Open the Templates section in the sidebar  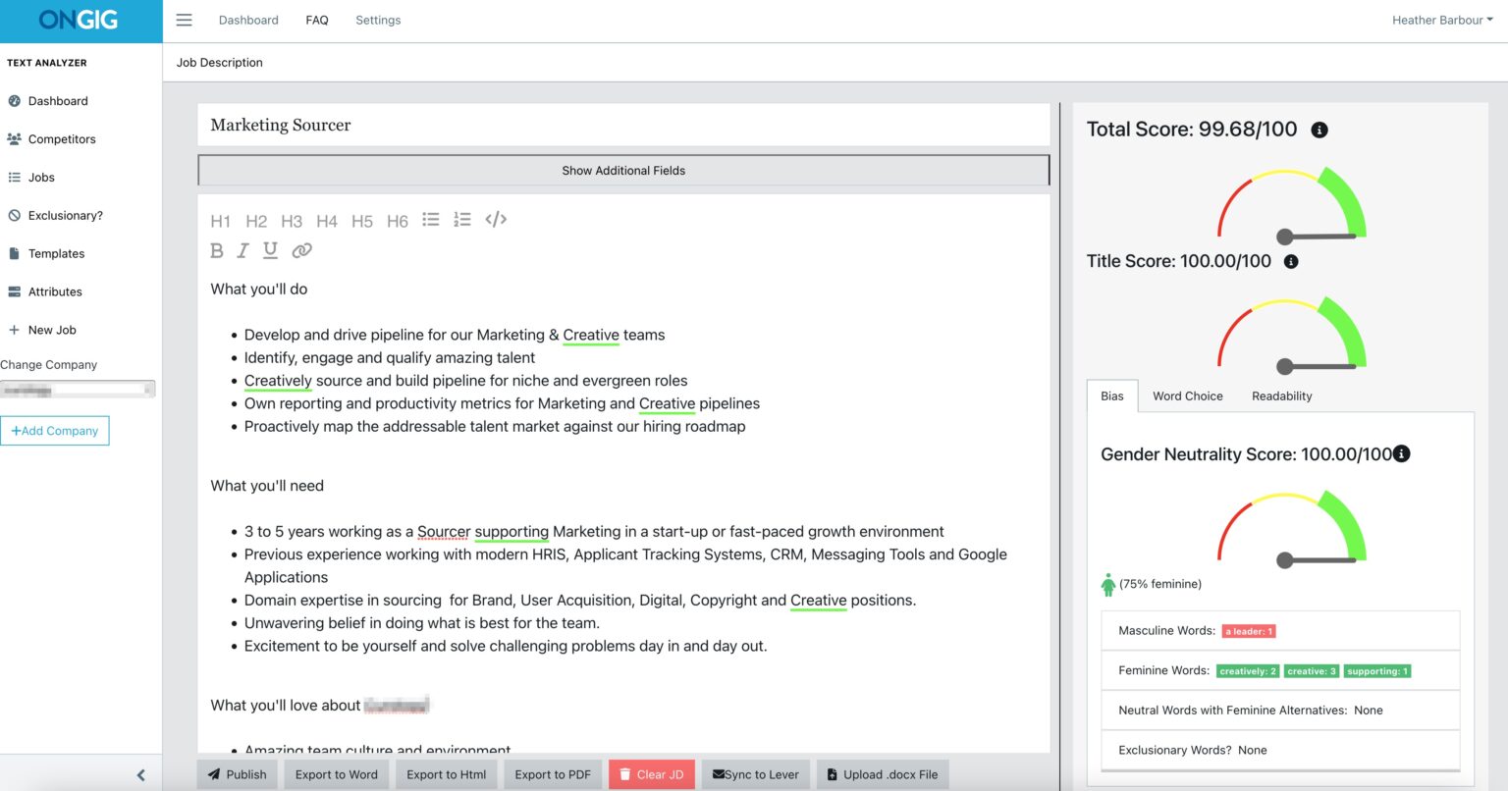57,253
